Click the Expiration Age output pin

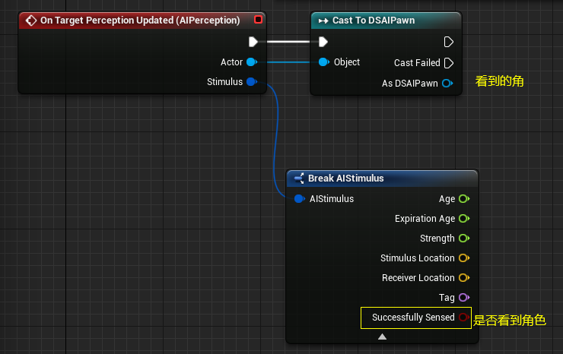click(x=464, y=219)
